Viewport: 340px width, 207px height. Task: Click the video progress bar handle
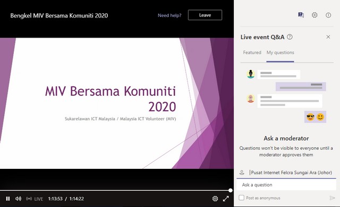pyautogui.click(x=231, y=191)
